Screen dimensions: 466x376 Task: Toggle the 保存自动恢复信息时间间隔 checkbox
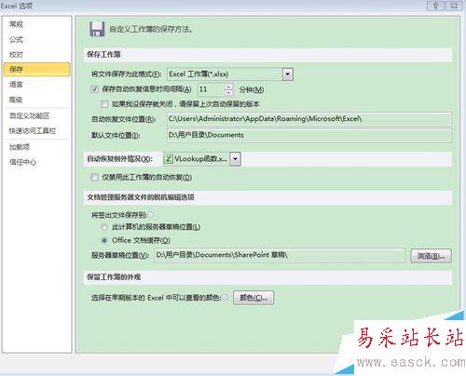pos(95,89)
